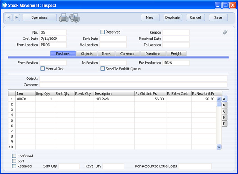Maximize the Stock Movement window
The image size is (238, 174).
tap(225, 5)
